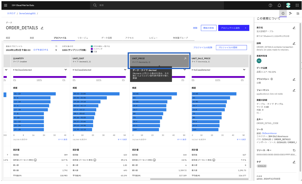Image resolution: width=302 pixels, height=184 pixels.
Task: Open the sliders settings side panel icon
Action: tap(298, 13)
